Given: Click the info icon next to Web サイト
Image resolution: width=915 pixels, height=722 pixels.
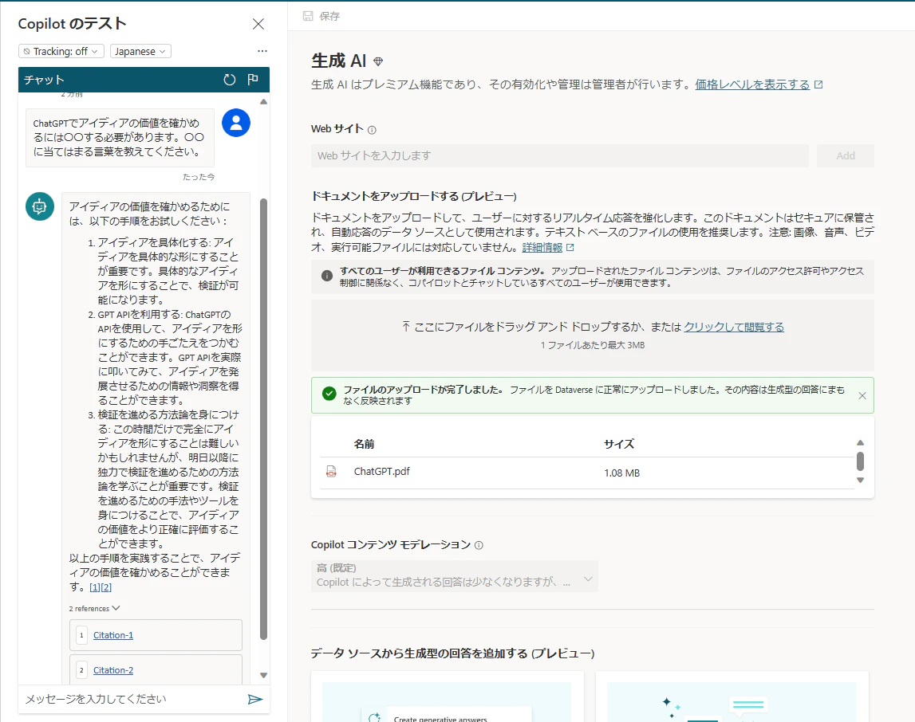Looking at the screenshot, I should [x=372, y=130].
